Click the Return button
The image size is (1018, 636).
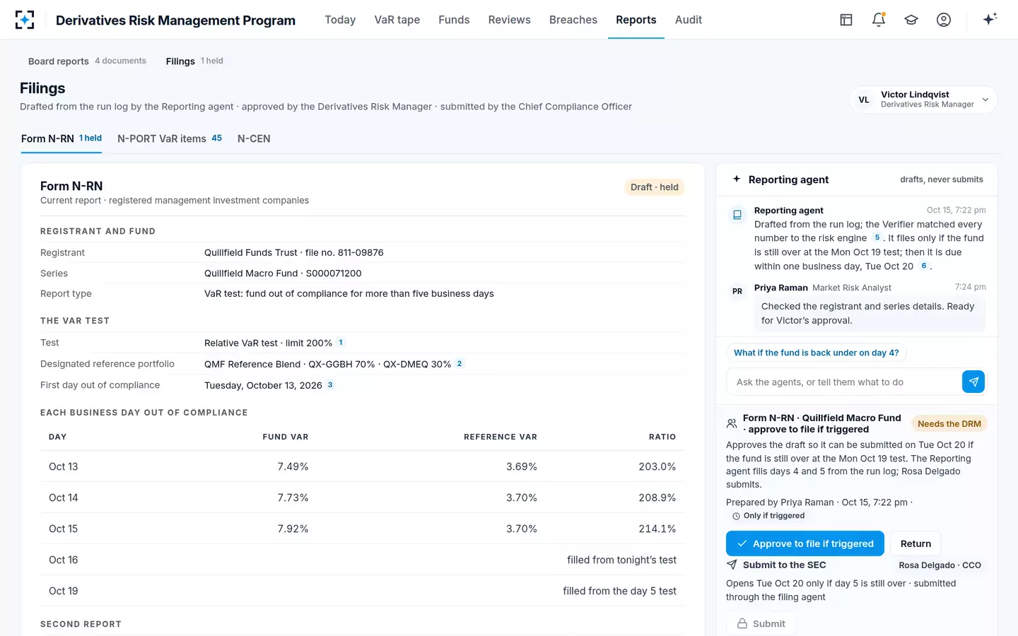point(915,543)
